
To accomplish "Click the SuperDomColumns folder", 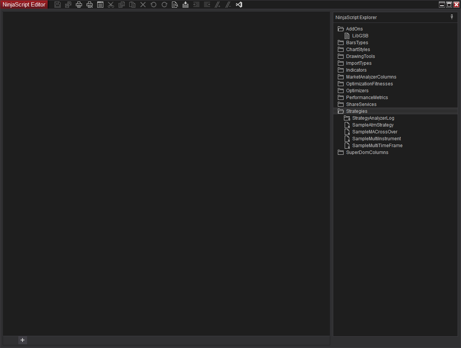I will pos(367,152).
